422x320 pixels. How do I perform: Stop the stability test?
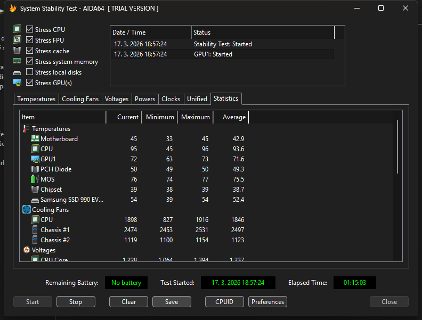76,302
